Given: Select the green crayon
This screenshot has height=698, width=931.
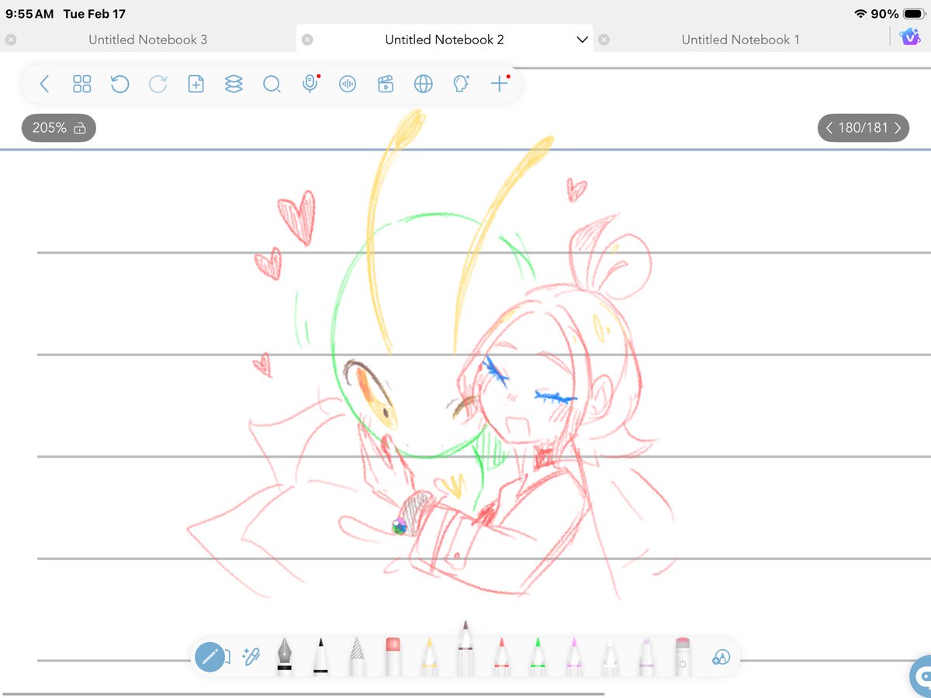Looking at the screenshot, I should click(537, 657).
